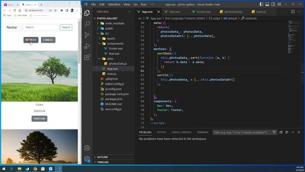Screen dimensions: 305x172
Task: Open Chrome profile avatar
Action: [72, 11]
